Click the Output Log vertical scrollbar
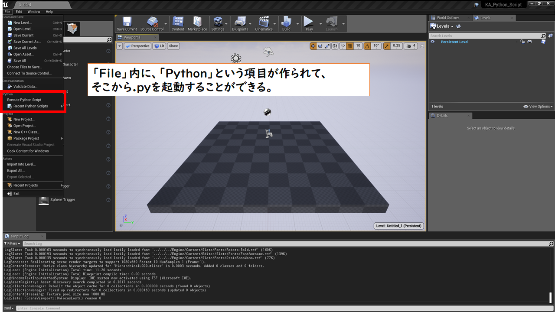 [550, 298]
